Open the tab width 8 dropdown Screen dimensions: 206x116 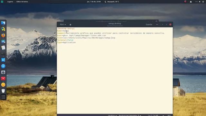tap(130, 115)
